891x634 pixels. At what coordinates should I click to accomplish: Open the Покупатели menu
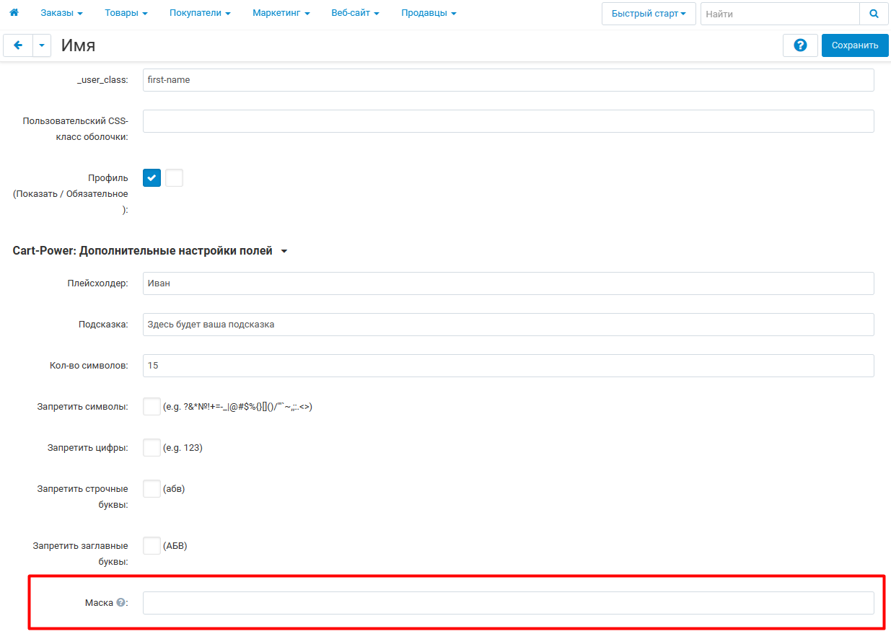click(x=200, y=13)
